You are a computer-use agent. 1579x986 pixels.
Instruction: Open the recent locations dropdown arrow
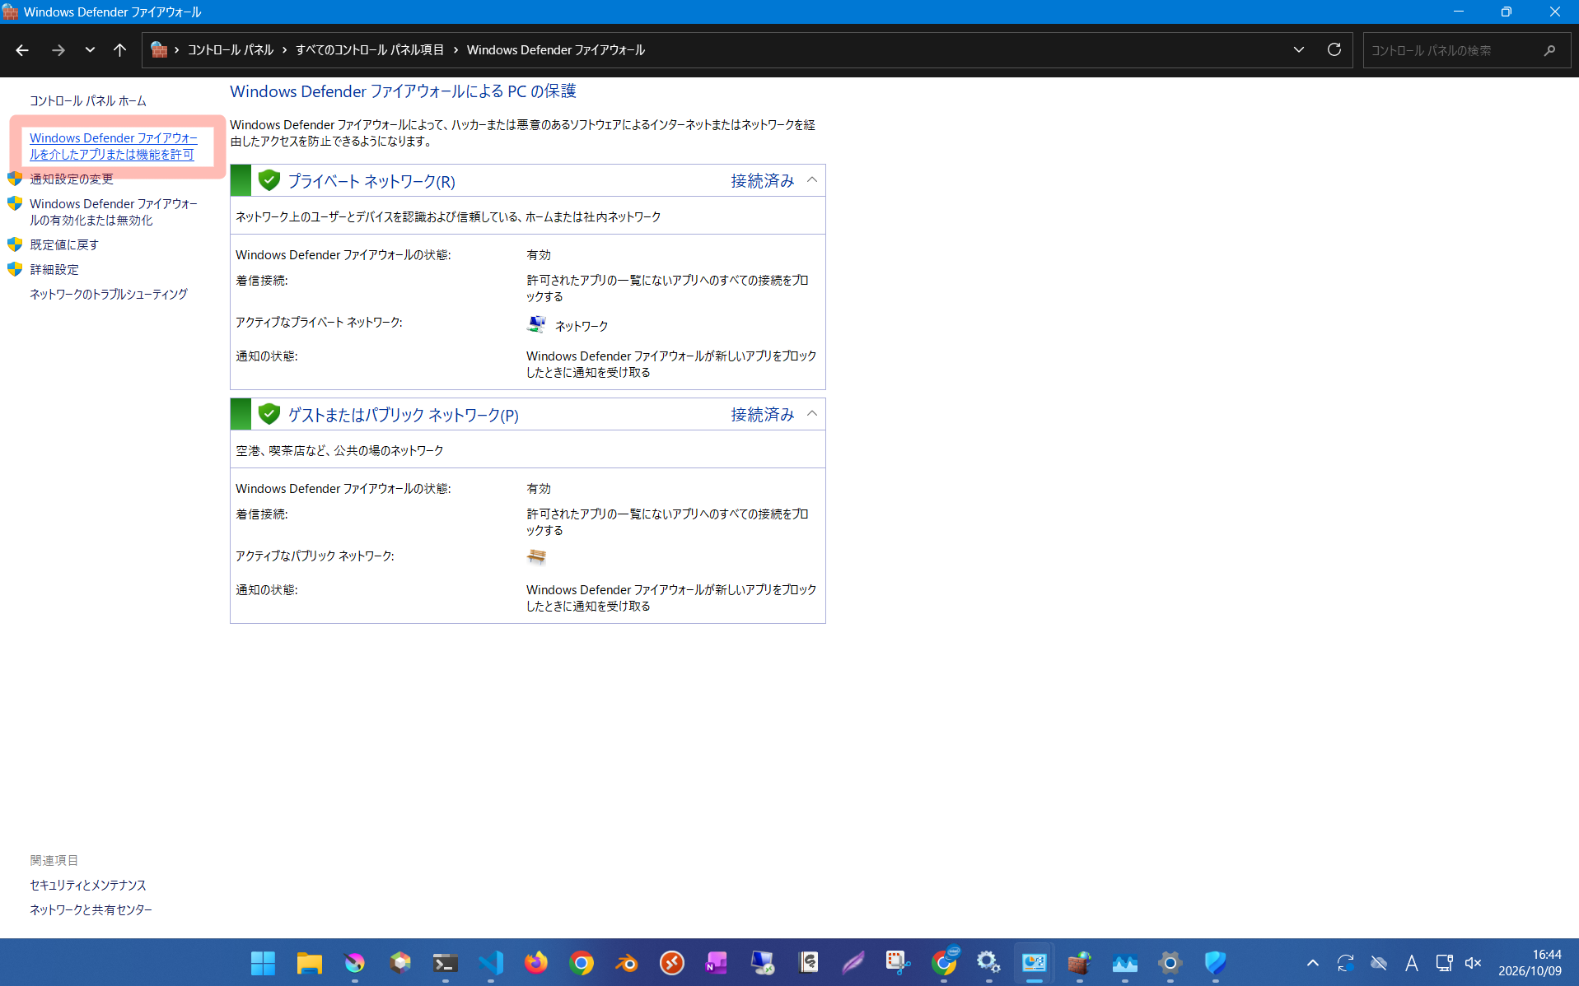90,50
